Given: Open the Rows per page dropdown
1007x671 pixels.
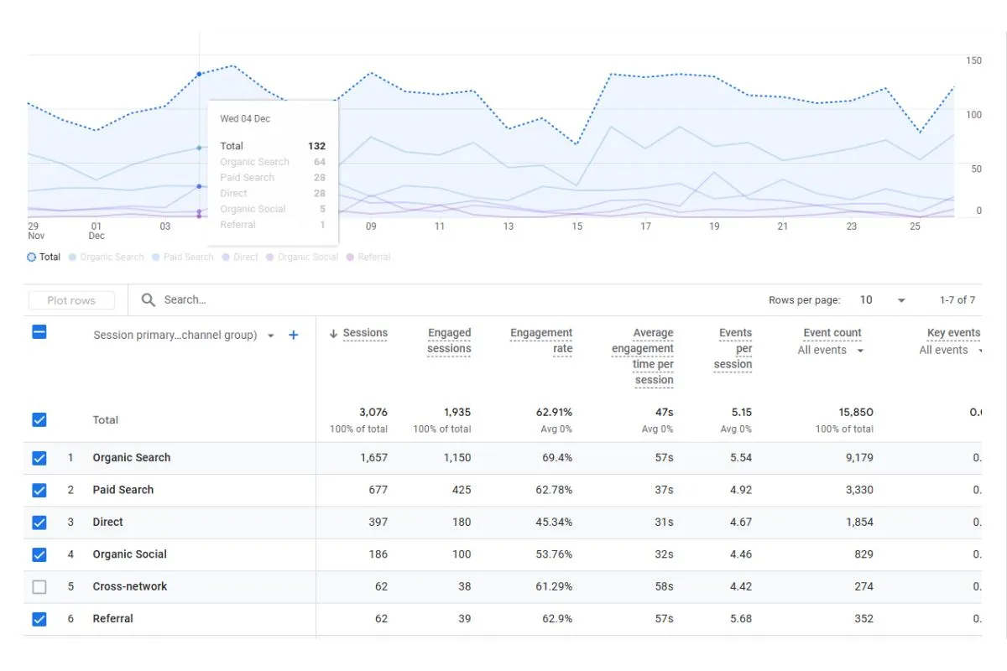Looking at the screenshot, I should [882, 299].
